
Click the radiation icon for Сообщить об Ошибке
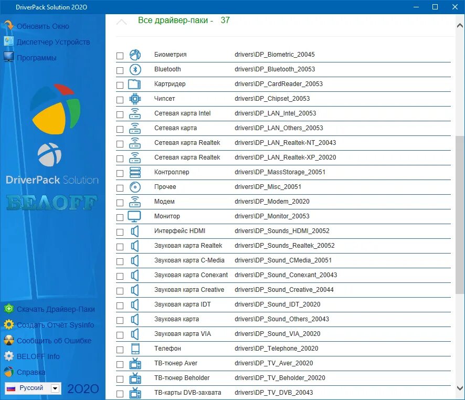coord(9,340)
